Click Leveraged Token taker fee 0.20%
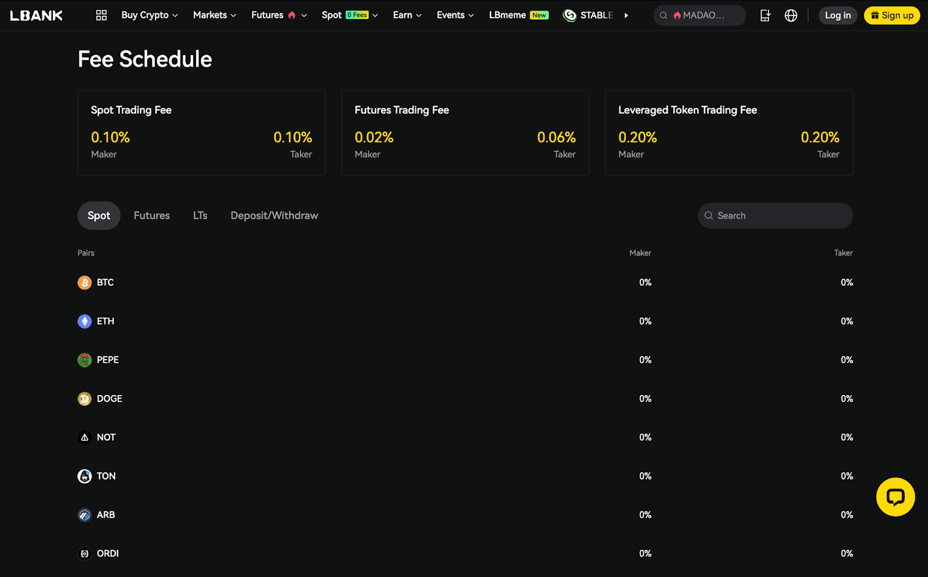 coord(820,138)
